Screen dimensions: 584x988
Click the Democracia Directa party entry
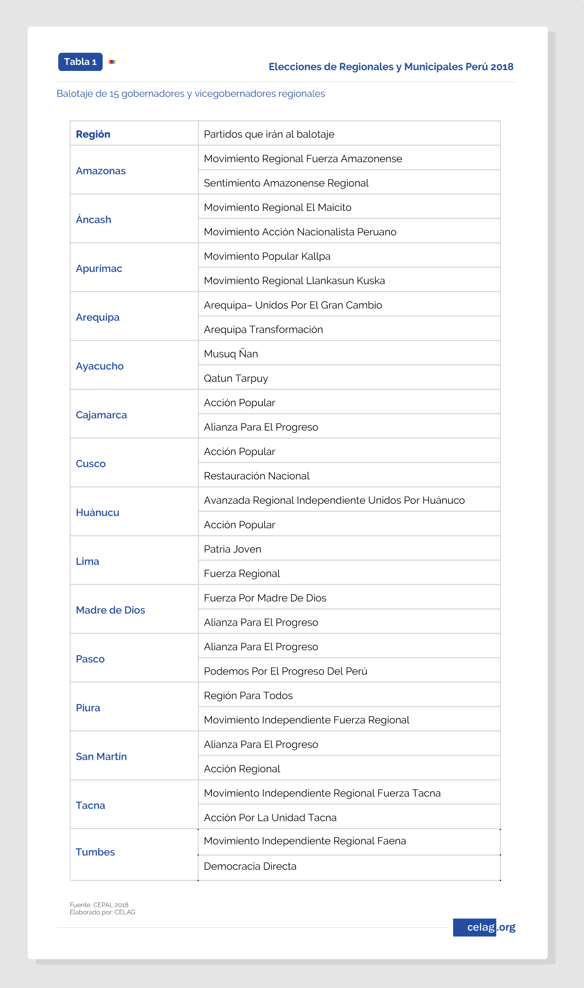(250, 866)
